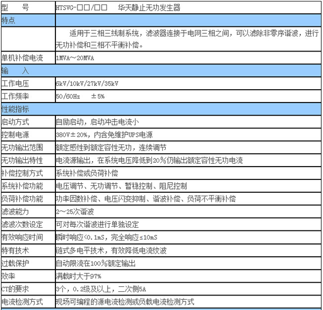Click '3个，0.2级及以上，二次侧5A' value

click(101, 289)
